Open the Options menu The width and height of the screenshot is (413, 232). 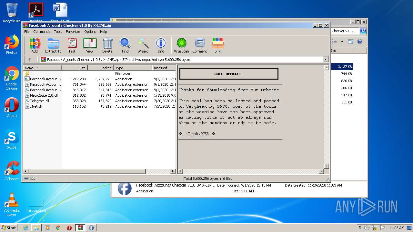pyautogui.click(x=90, y=32)
